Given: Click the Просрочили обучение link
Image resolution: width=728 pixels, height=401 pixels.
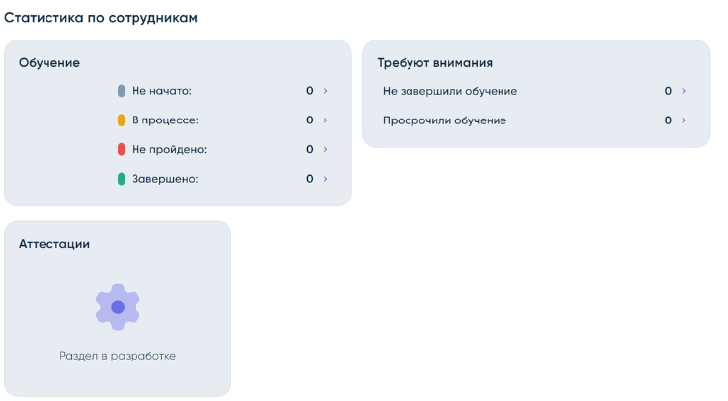Looking at the screenshot, I should (444, 120).
